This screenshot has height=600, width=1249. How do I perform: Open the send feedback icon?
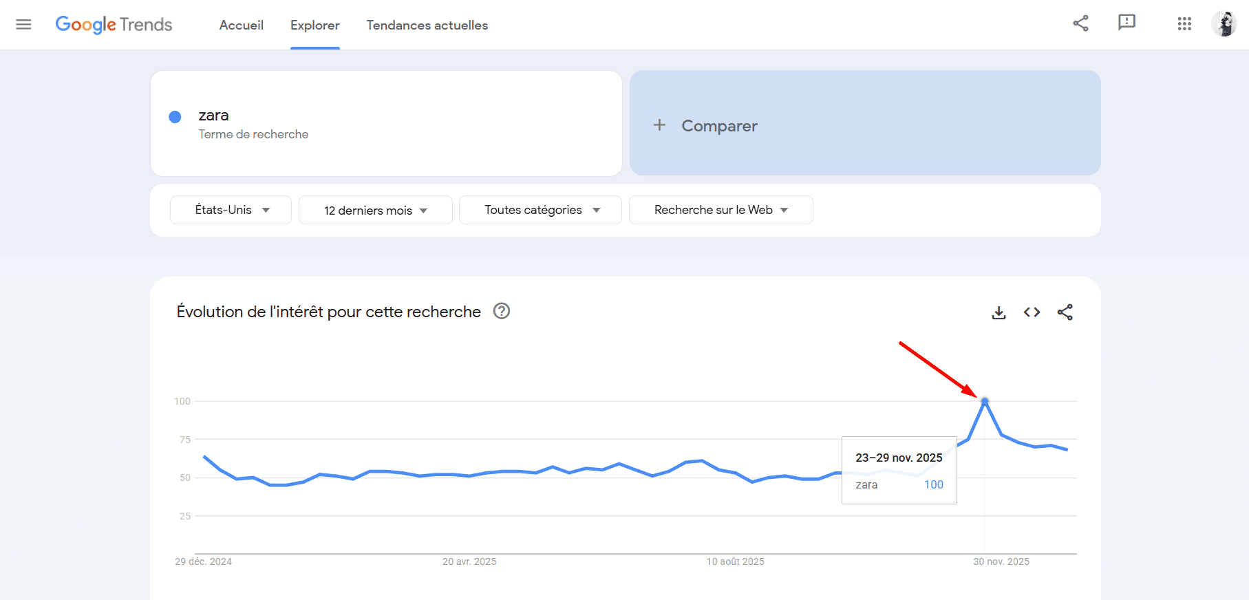coord(1127,23)
